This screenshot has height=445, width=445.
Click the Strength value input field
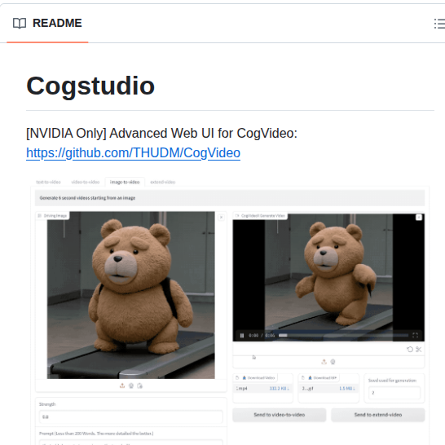pyautogui.click(x=131, y=417)
